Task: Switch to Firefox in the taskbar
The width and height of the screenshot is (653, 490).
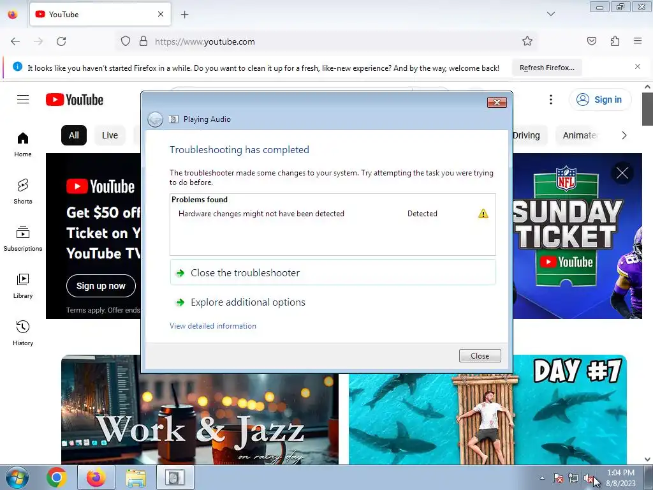Action: pos(96,477)
